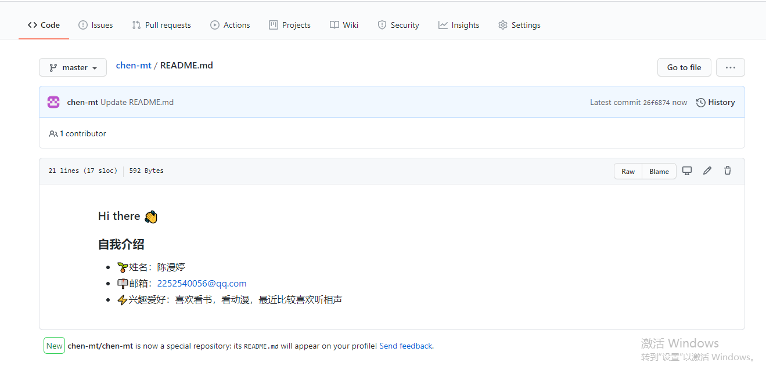Viewport: 766px width, 366px height.
Task: Open the Issues tab
Action: click(95, 25)
